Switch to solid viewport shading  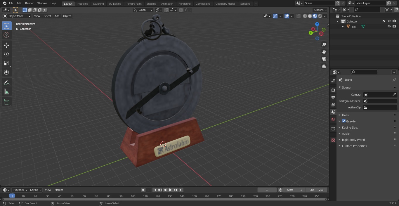click(x=310, y=16)
